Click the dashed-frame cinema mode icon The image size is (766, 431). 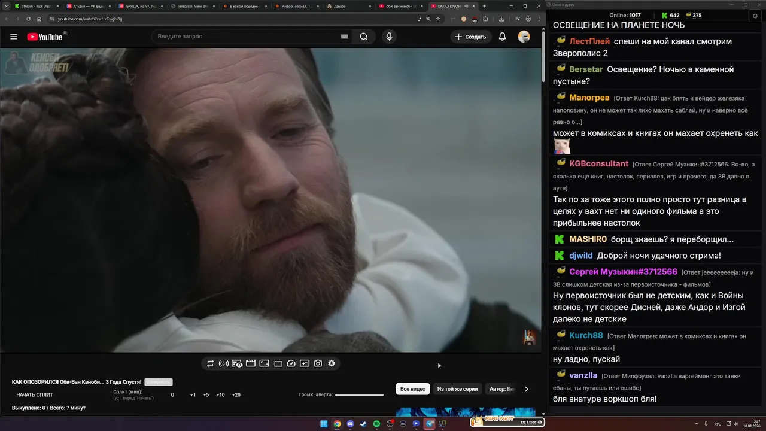pos(278,363)
